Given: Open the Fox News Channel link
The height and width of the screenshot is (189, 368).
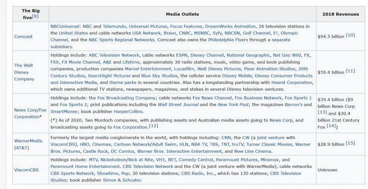Looking at the screenshot, I should (212, 98).
